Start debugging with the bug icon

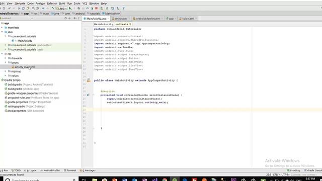(x=78, y=9)
